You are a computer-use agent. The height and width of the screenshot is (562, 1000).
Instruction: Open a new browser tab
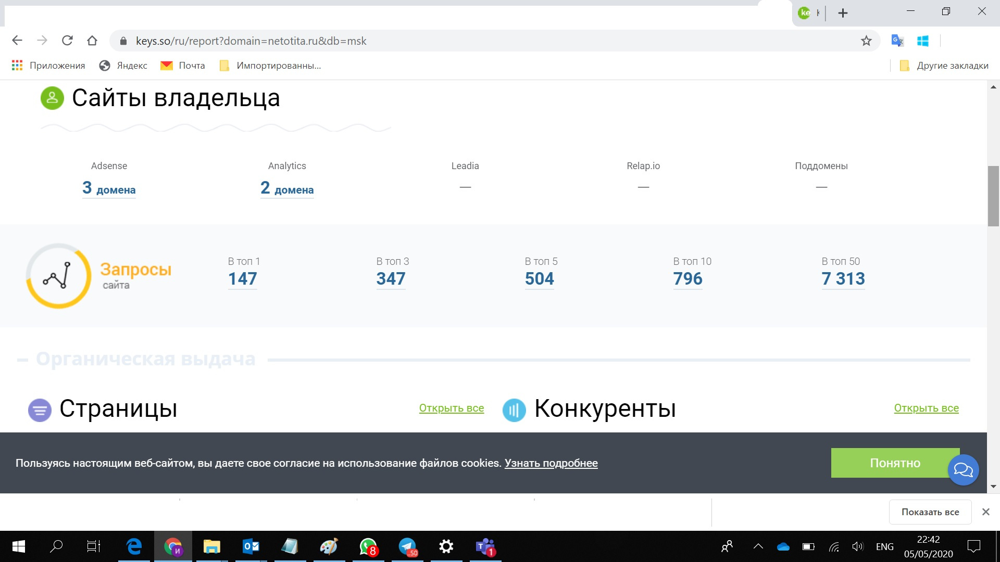[x=843, y=13]
